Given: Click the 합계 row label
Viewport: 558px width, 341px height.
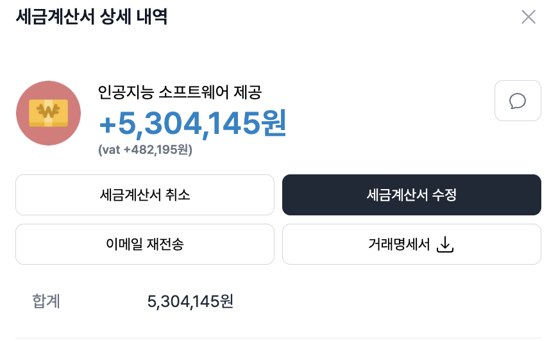Looking at the screenshot, I should pyautogui.click(x=46, y=301).
